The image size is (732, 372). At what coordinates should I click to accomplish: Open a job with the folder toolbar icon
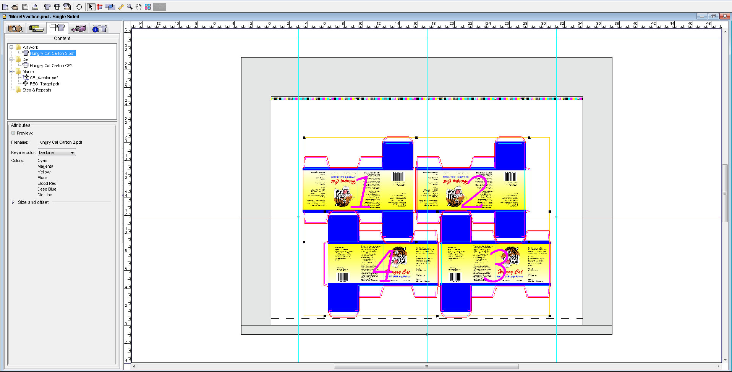[x=15, y=7]
